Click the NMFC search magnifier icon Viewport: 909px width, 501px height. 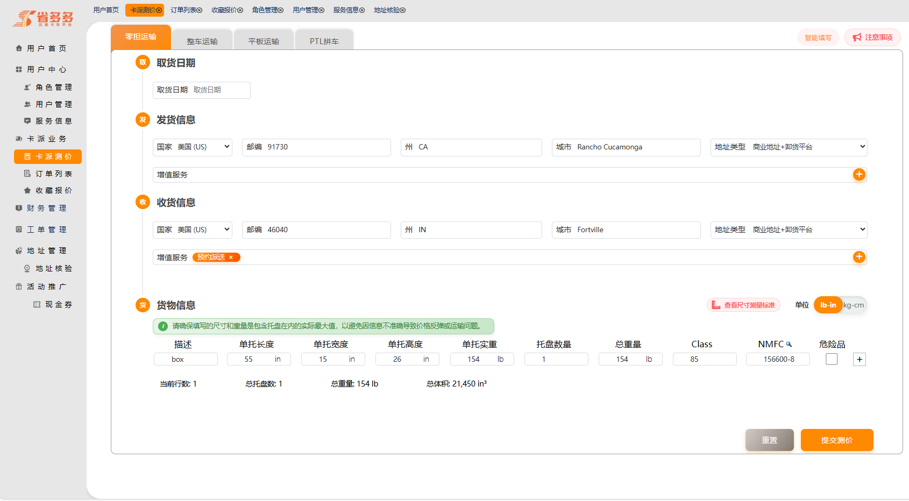(789, 345)
